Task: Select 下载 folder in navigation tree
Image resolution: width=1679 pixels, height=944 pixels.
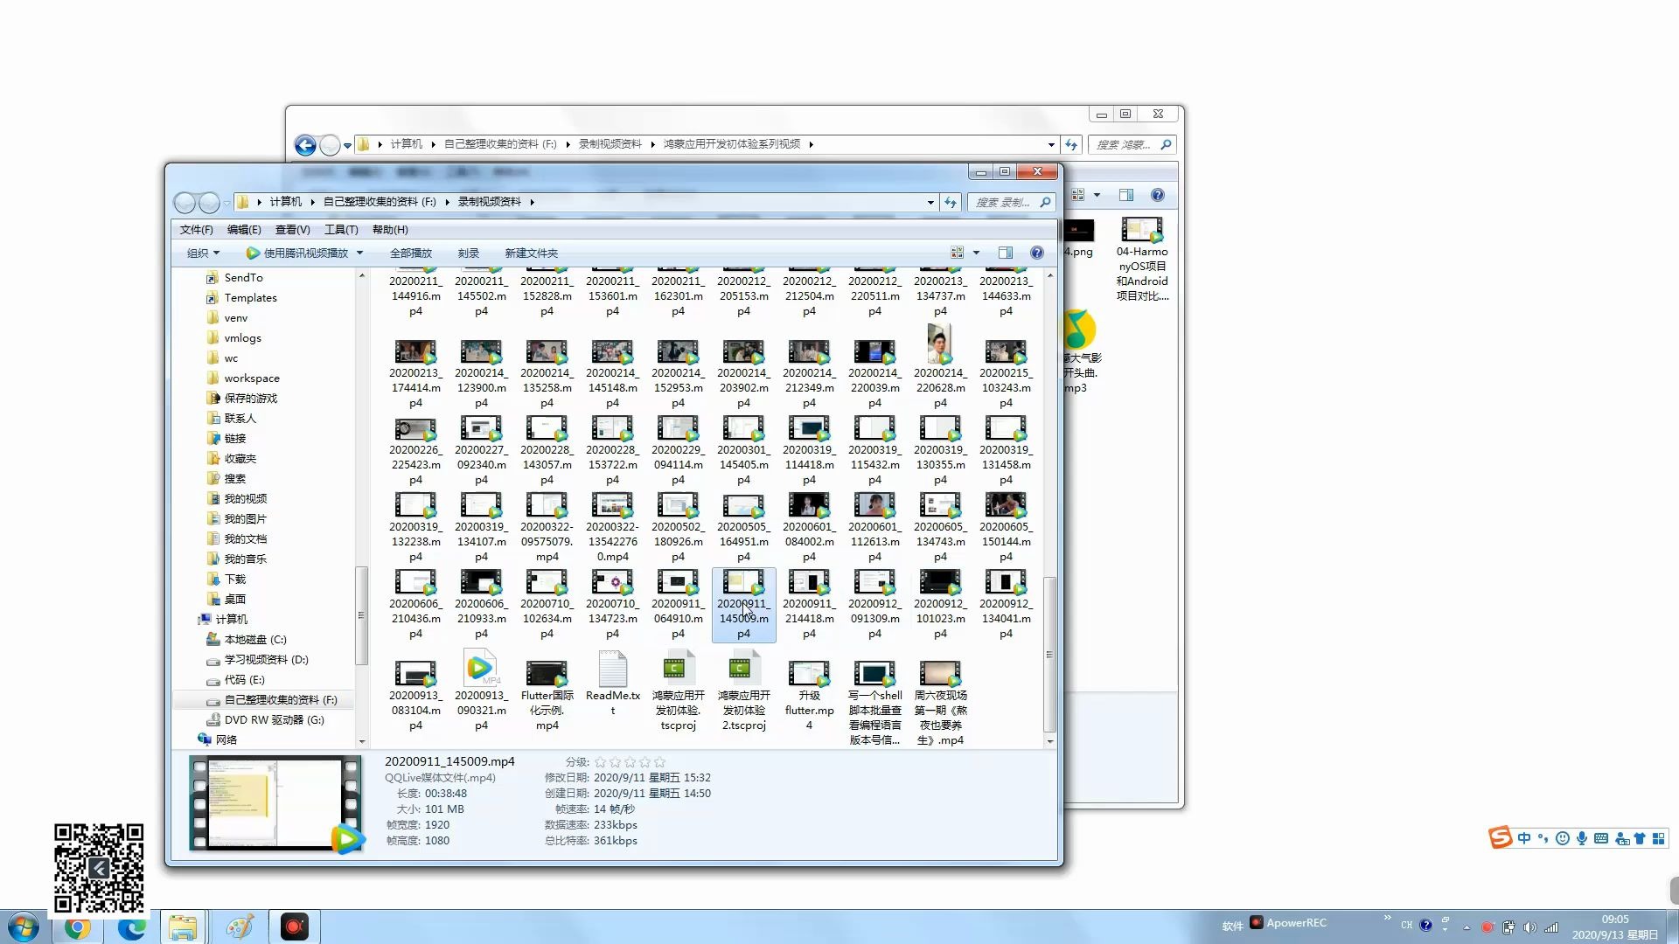Action: coord(235,579)
